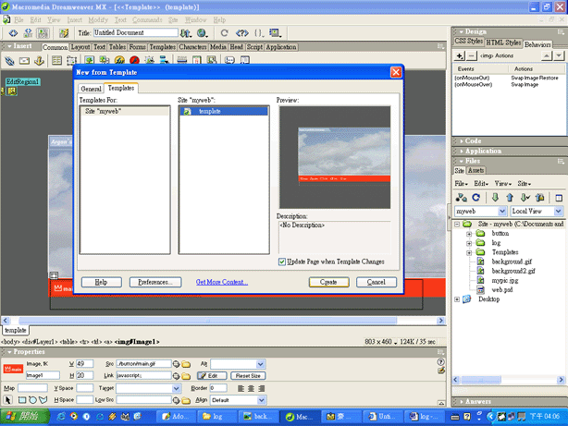Collapse the Files panel group
The image size is (568, 426).
(x=473, y=161)
